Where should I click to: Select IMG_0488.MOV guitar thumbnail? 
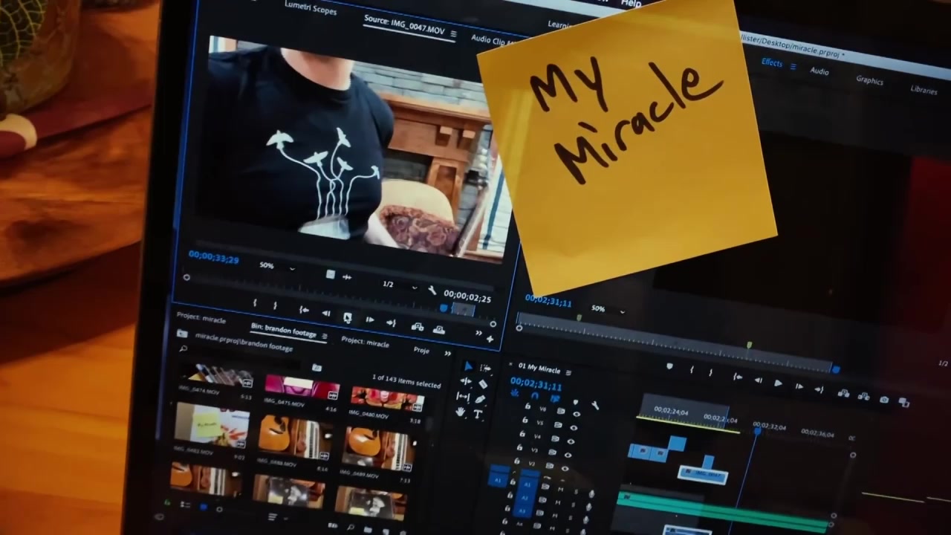click(x=295, y=436)
